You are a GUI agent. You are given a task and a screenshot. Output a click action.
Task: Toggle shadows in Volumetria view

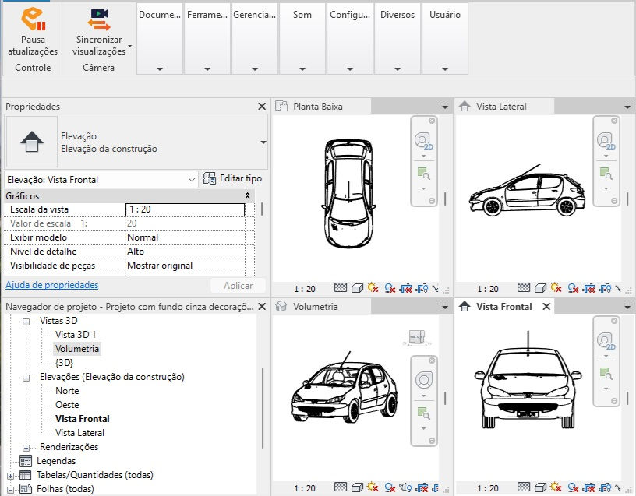390,487
